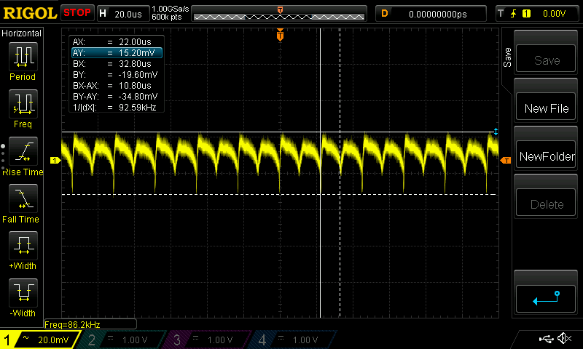Select channel 1 at 20.0mV
Screen dimensions: 583x349
[x=39, y=340]
